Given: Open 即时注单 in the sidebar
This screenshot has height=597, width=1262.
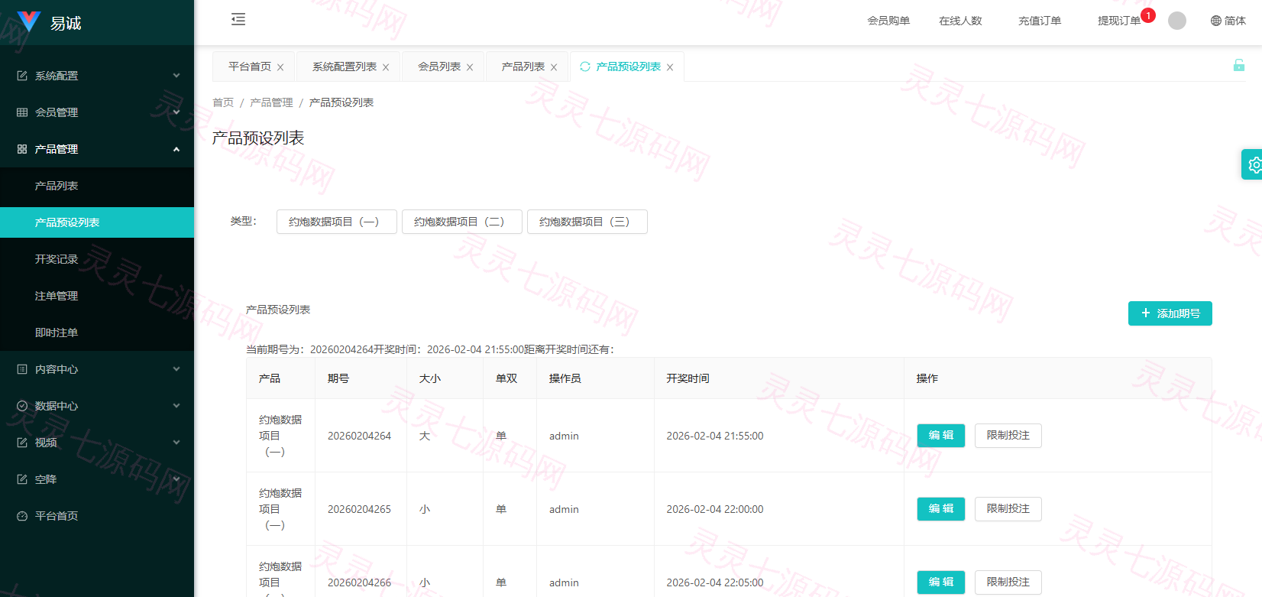Looking at the screenshot, I should pos(97,333).
